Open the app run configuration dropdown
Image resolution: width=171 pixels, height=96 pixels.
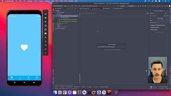[x=123, y=6]
